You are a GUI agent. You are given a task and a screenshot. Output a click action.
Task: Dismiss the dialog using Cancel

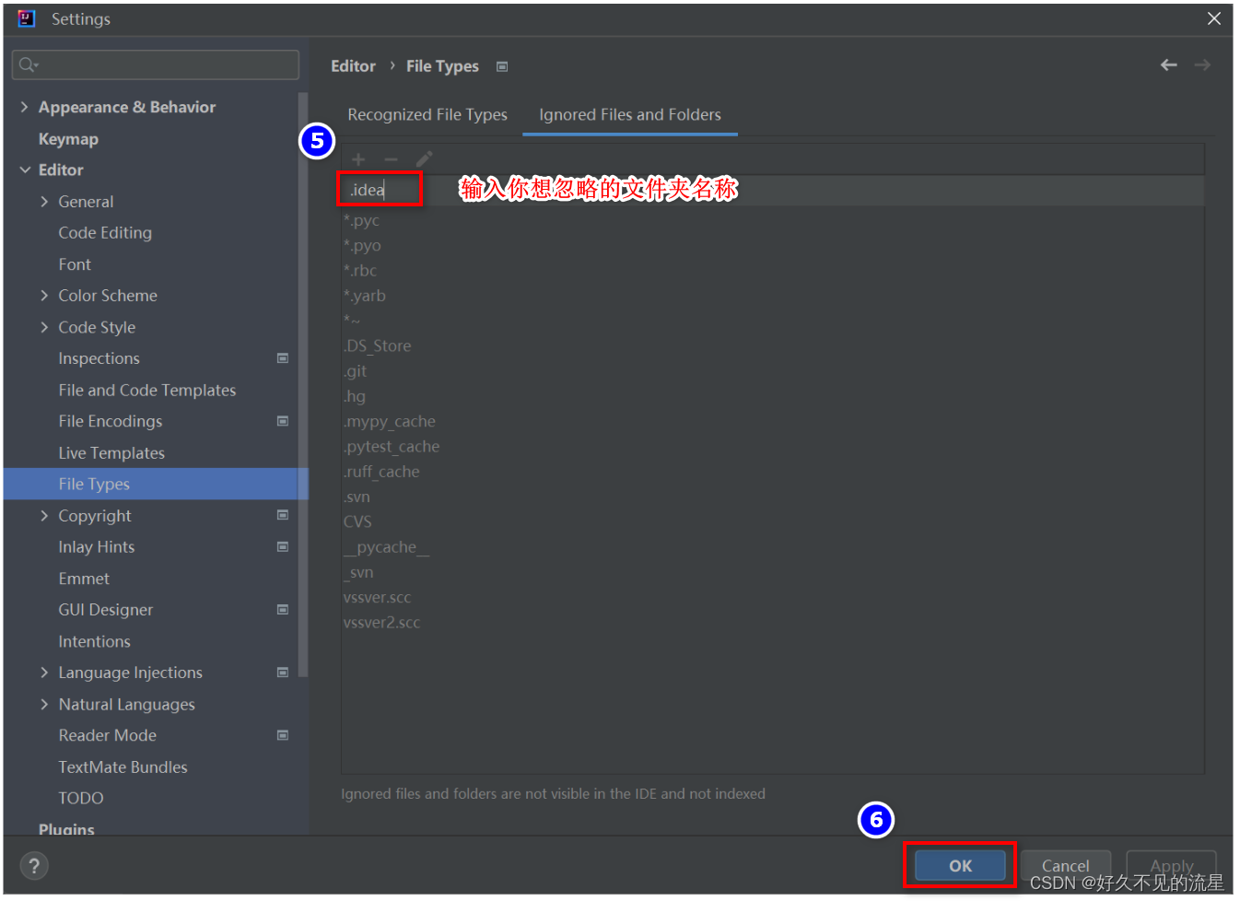pyautogui.click(x=1065, y=866)
